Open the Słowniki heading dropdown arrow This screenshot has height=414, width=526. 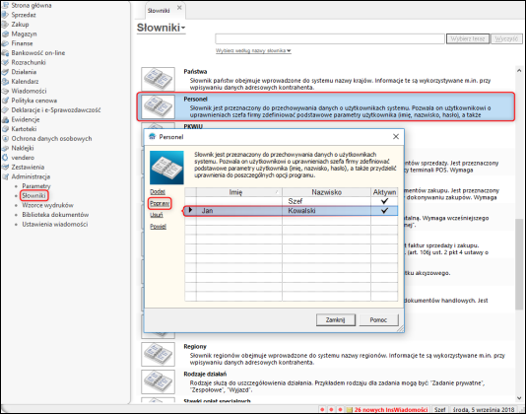coord(183,29)
